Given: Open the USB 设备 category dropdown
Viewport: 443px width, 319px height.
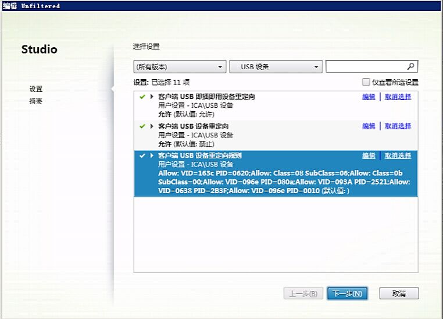Looking at the screenshot, I should pyautogui.click(x=276, y=67).
